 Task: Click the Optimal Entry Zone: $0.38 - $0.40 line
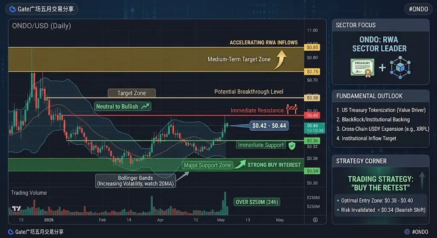(375, 201)
